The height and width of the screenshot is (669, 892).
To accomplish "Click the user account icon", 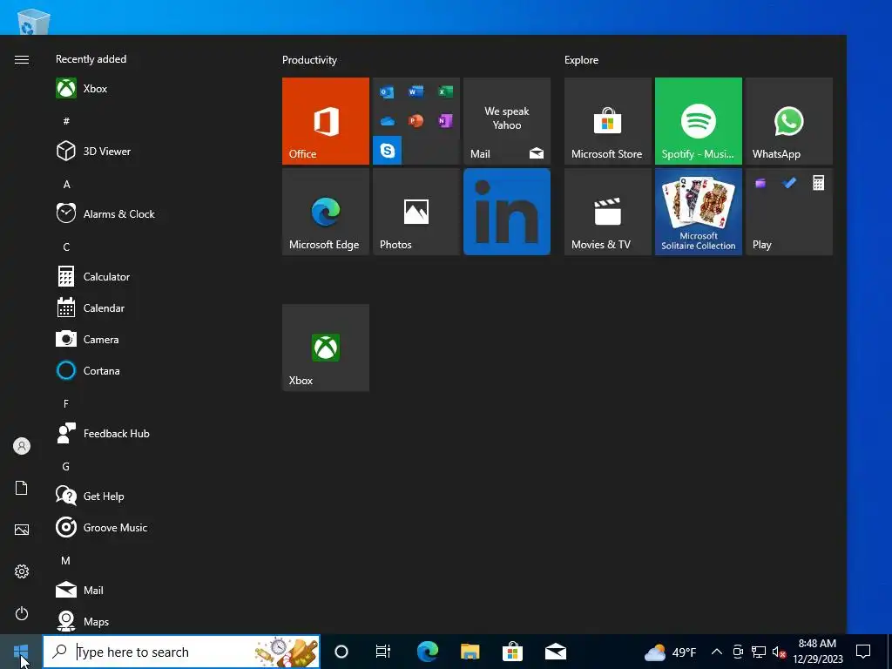I will [22, 446].
